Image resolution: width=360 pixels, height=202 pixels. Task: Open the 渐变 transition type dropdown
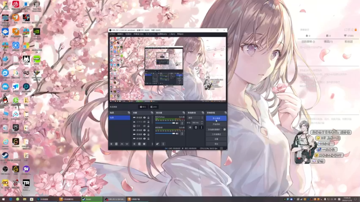point(196,118)
